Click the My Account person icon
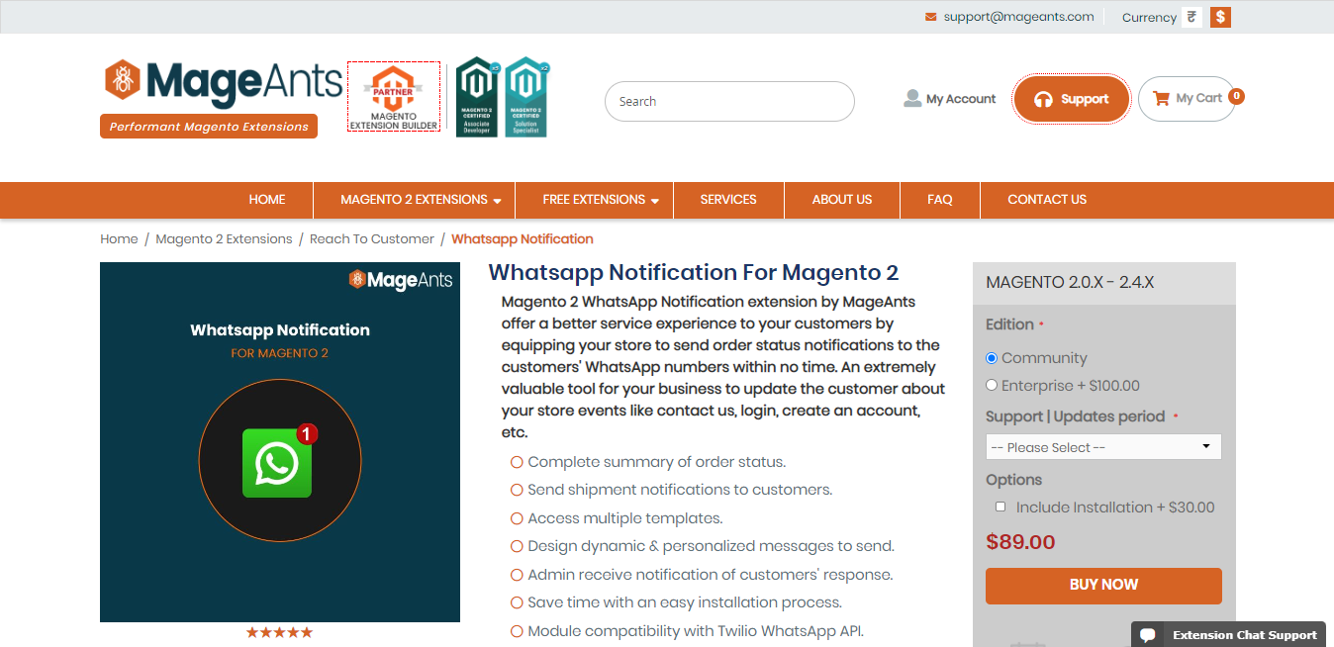The height and width of the screenshot is (647, 1334). tap(912, 99)
